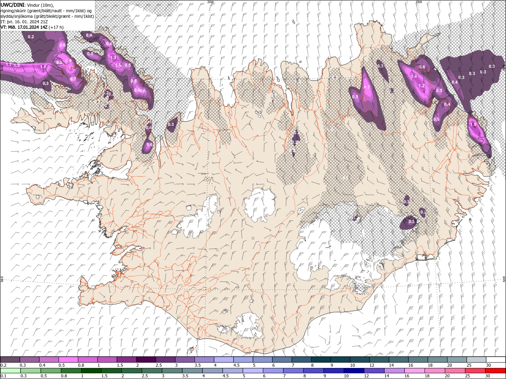Click the red rain legend swatch at 30
506x379 pixels.
coord(495,371)
